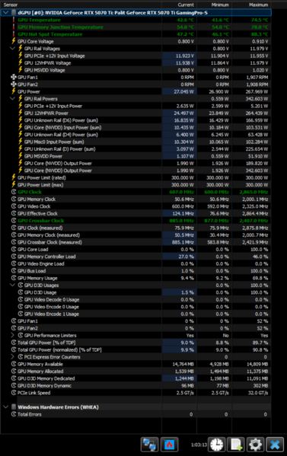The width and height of the screenshot is (287, 456).
Task: Click the GPU Temperature thermometer icon
Action: point(14,20)
